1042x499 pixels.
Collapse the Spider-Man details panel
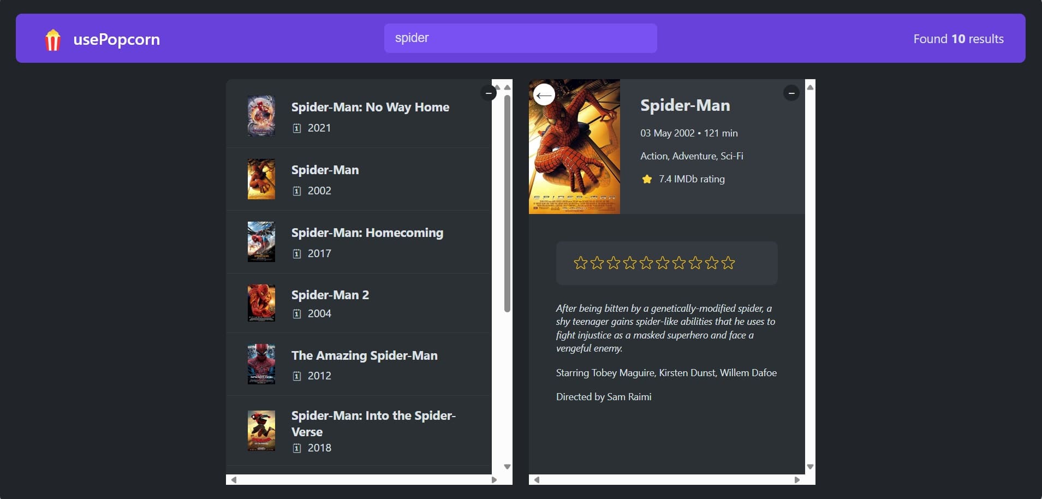click(791, 93)
